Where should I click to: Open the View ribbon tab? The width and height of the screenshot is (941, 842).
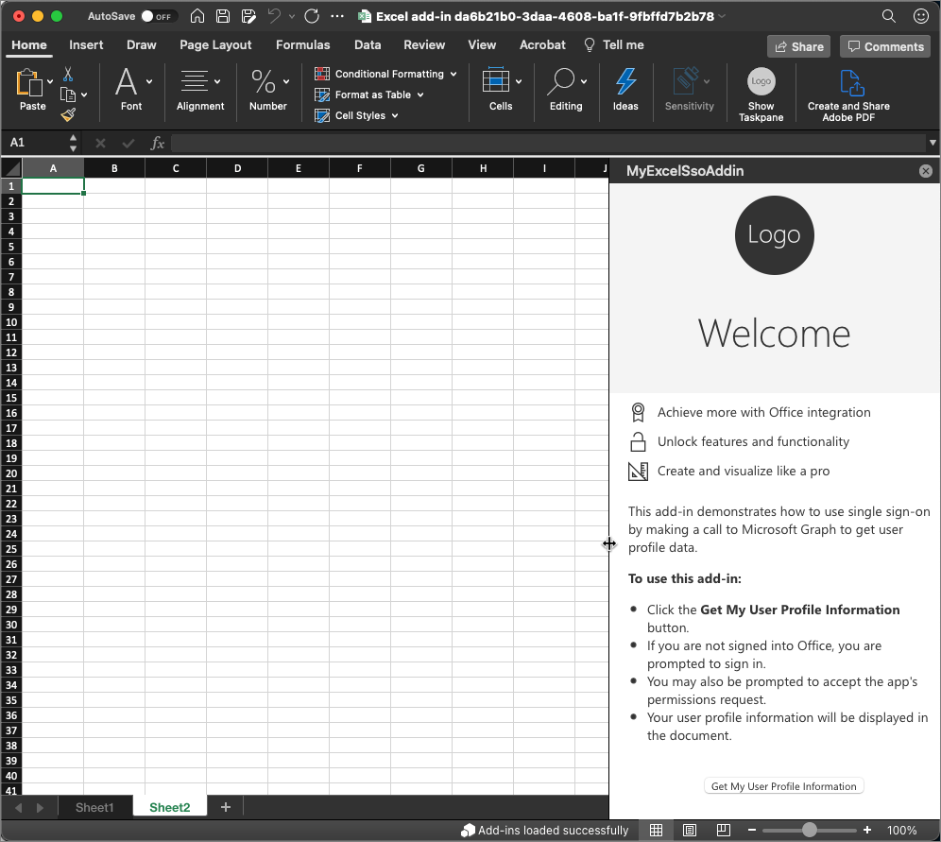[x=482, y=45]
